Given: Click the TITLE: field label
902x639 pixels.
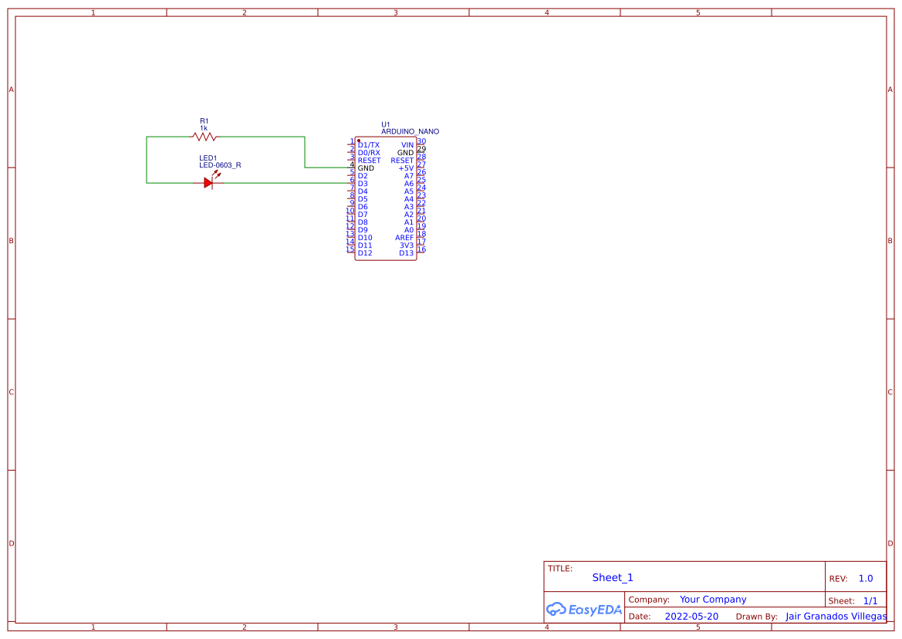Looking at the screenshot, I should click(x=560, y=568).
